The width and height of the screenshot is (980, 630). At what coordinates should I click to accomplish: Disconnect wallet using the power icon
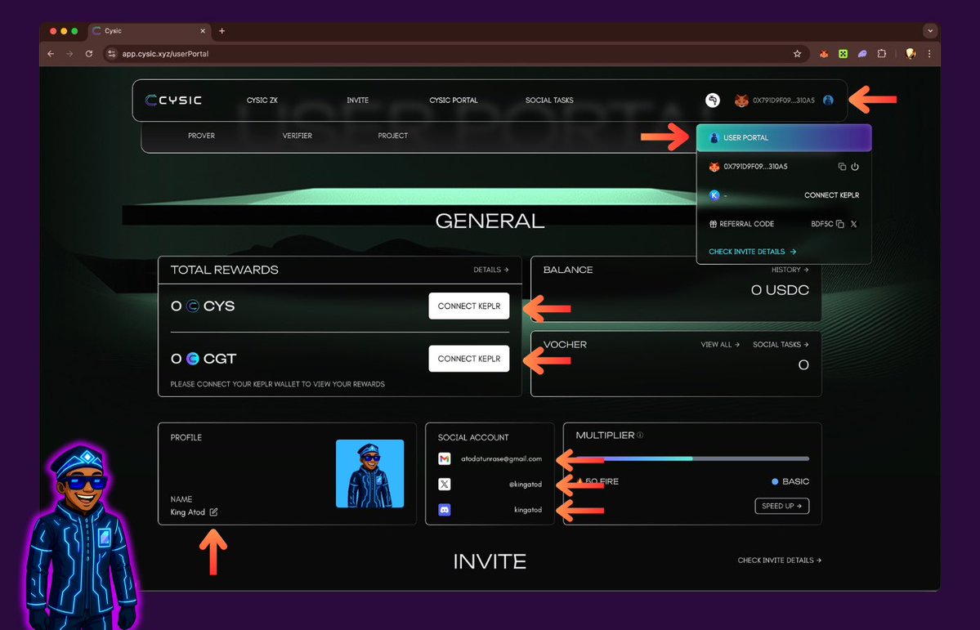[855, 167]
